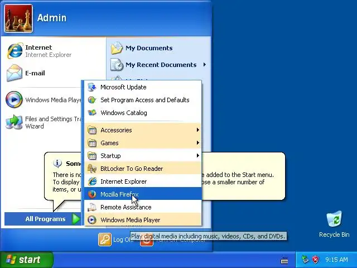Click the 9:15 AM system clock

coord(336,260)
